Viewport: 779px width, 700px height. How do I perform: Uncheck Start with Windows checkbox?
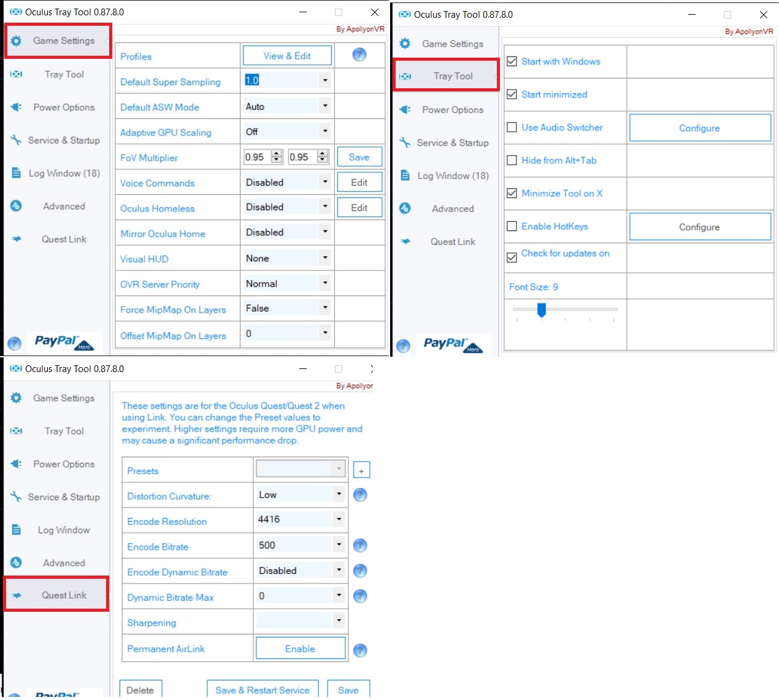[x=512, y=61]
